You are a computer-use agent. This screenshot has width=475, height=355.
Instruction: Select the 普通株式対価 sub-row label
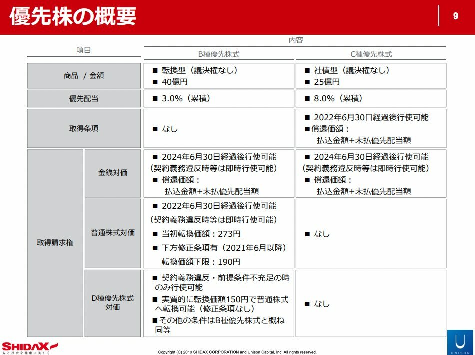(x=113, y=233)
